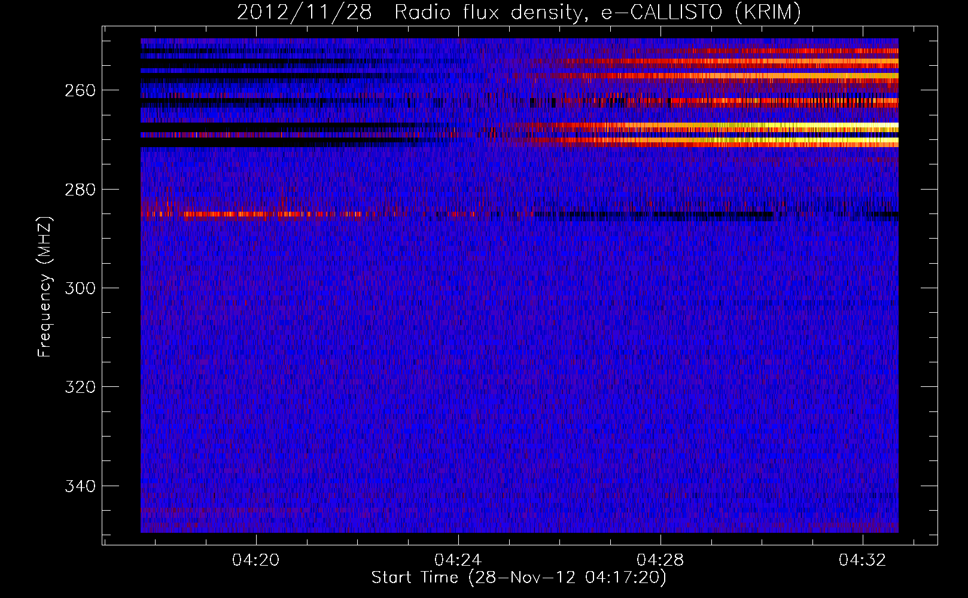This screenshot has width=968, height=598.
Task: Click the 04:24 time tick label
Action: pyautogui.click(x=458, y=560)
